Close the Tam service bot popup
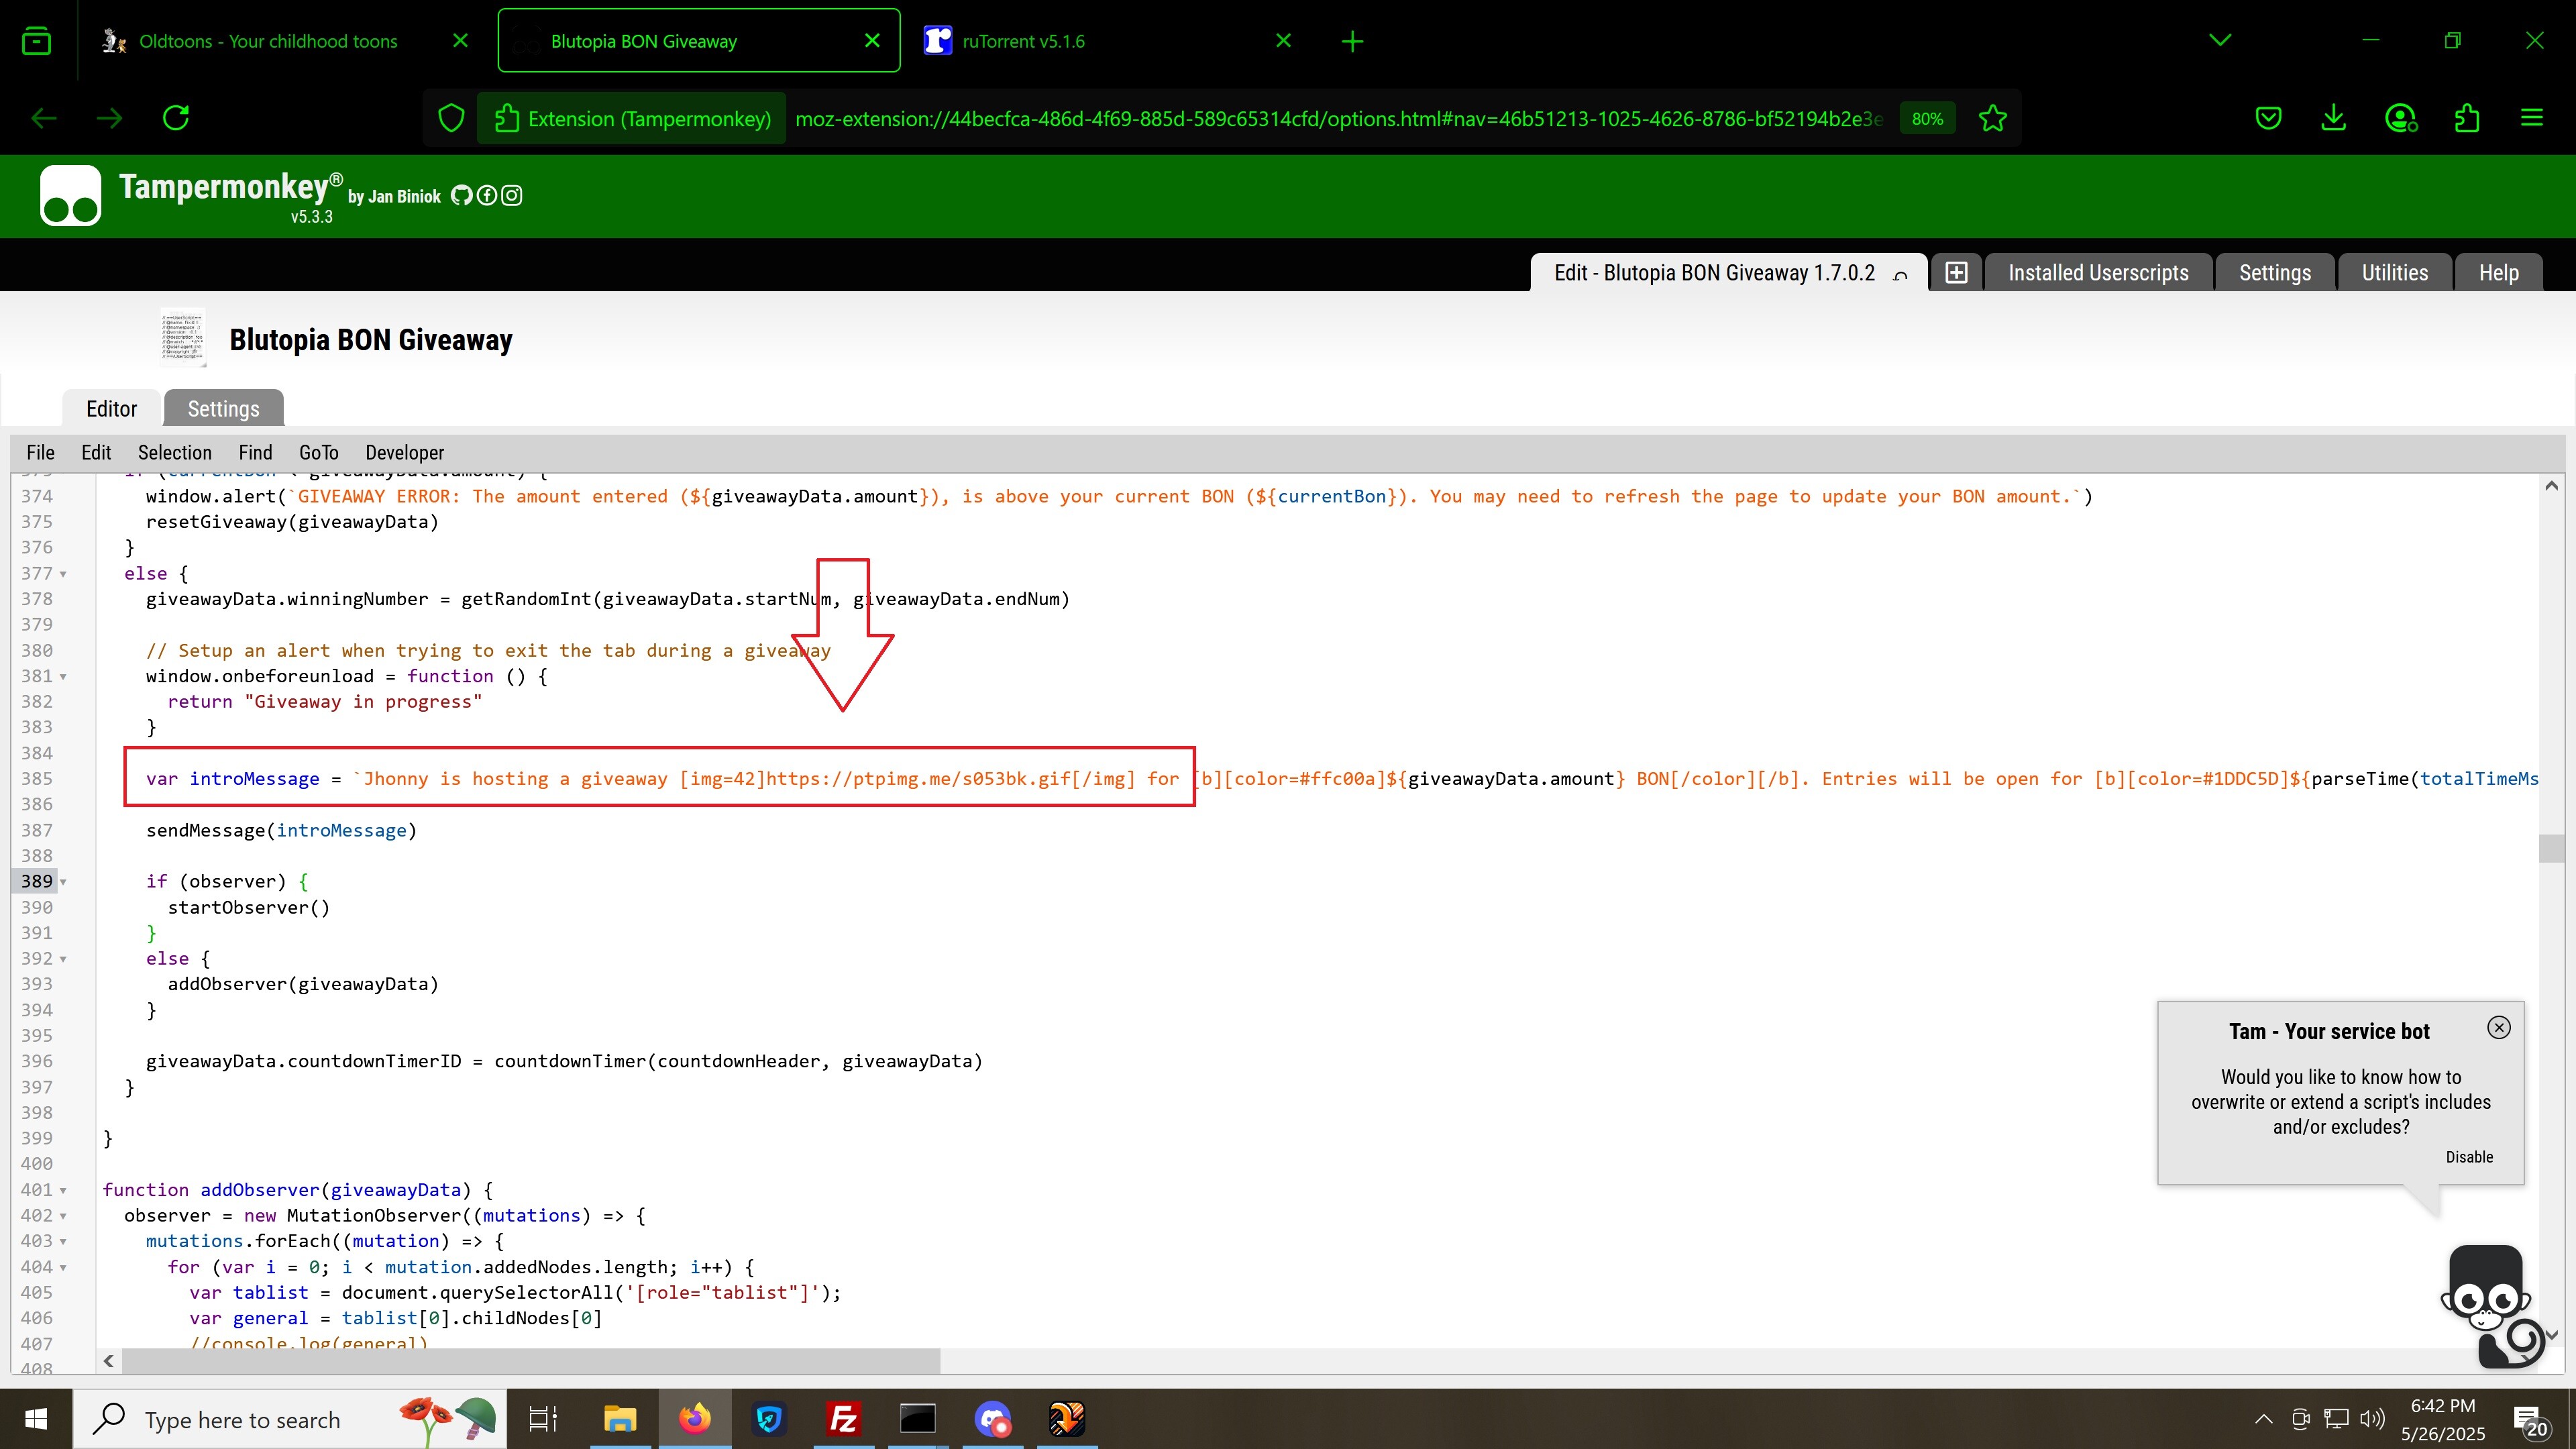The width and height of the screenshot is (2576, 1449). click(x=2498, y=1027)
